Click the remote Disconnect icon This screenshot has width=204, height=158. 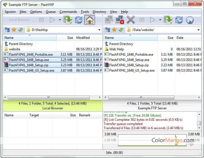[x=120, y=20]
